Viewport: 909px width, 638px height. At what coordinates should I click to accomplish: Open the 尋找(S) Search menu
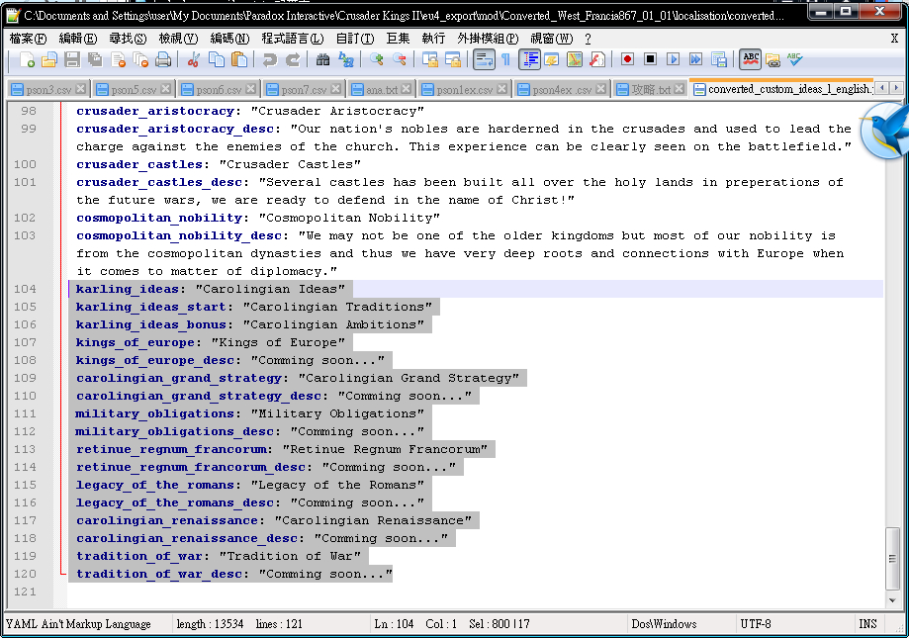coord(129,39)
